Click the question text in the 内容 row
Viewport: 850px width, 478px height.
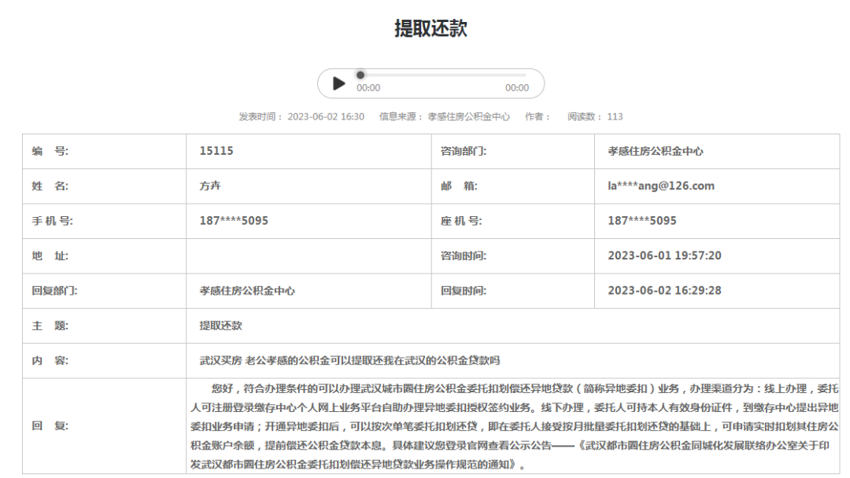coord(349,360)
